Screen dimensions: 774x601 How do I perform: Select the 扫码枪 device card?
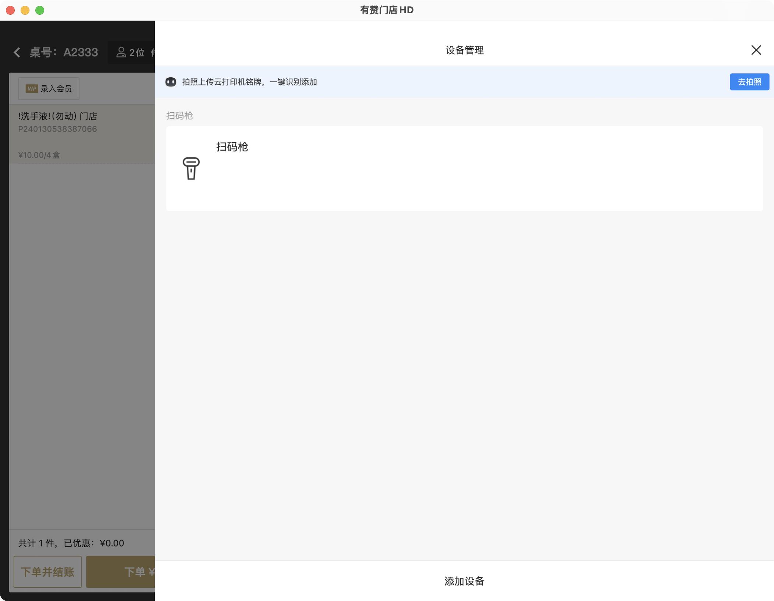tap(464, 169)
